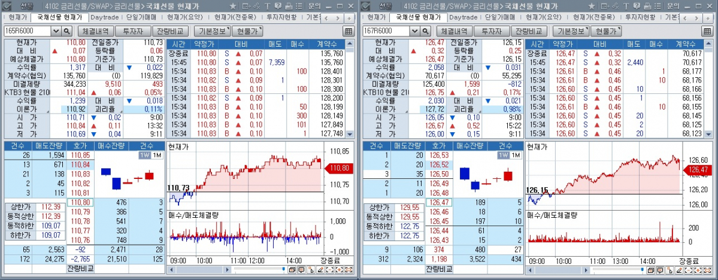Image resolution: width=718 pixels, height=280 pixels.
Task: Click upper limit value 129,55 beside 상한가
Action: coord(408,207)
